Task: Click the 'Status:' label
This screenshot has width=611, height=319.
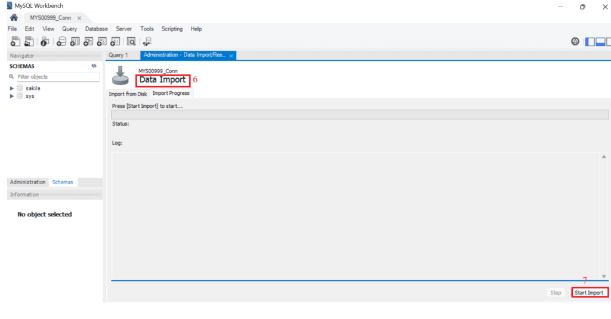Action: (x=121, y=124)
